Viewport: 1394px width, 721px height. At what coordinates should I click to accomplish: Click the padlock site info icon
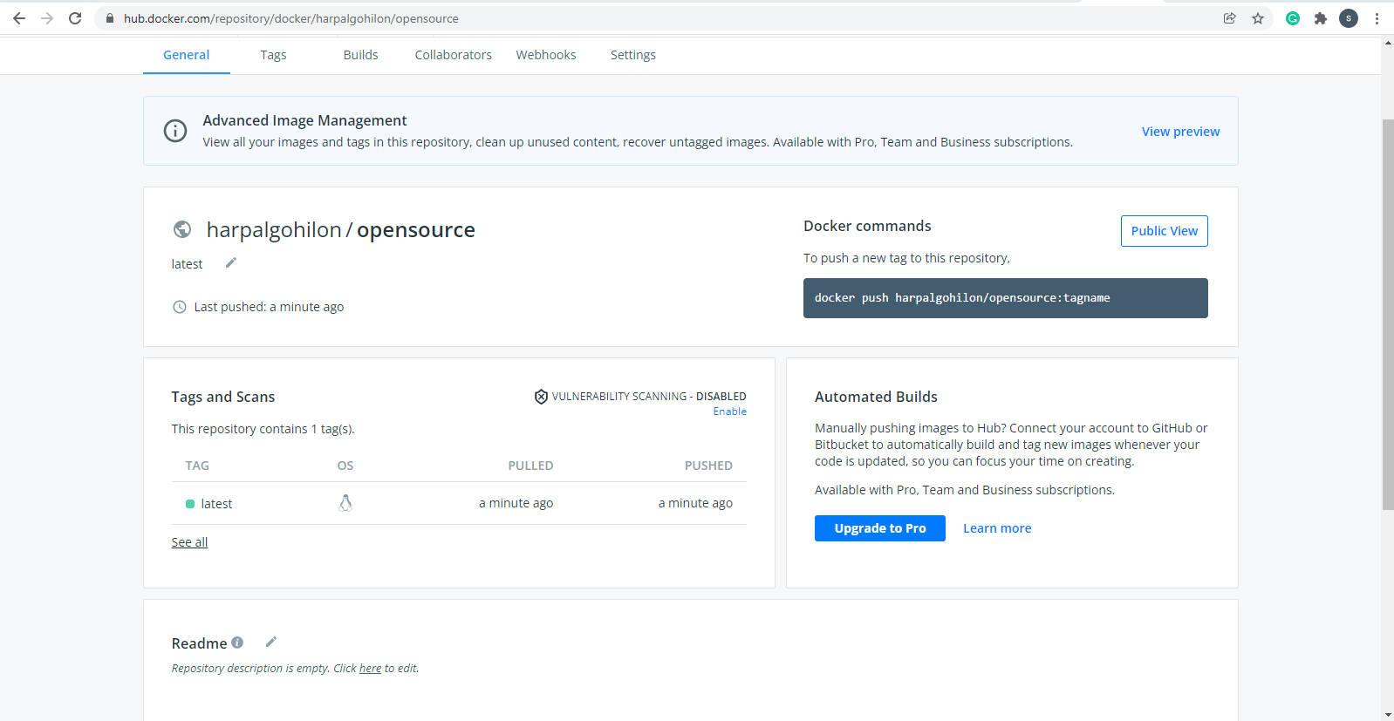click(x=110, y=18)
